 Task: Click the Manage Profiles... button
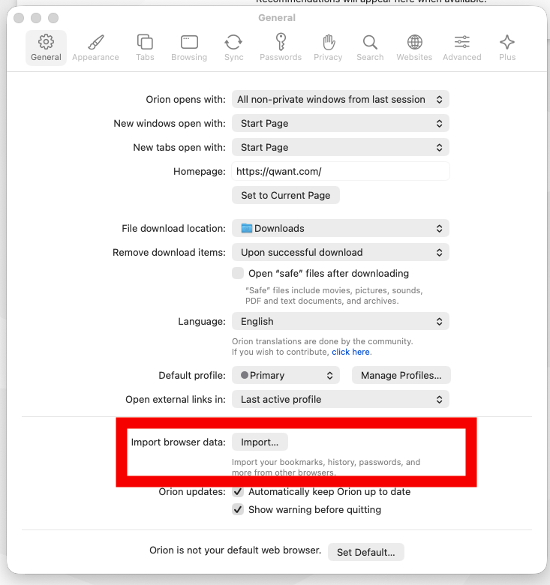click(x=401, y=375)
